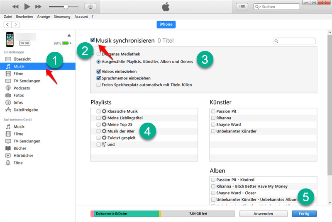Select Musik under Einstellungen
Viewport: 332px width, 222px height.
click(x=38, y=66)
